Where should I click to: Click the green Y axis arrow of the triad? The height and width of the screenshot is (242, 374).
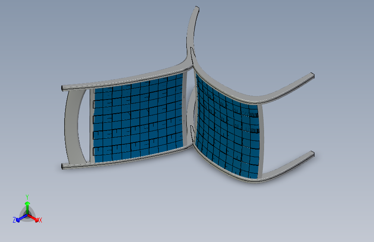(28, 208)
